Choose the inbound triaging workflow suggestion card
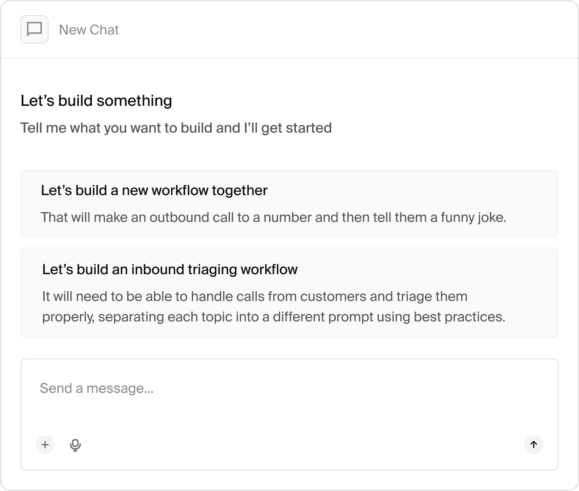 (289, 292)
